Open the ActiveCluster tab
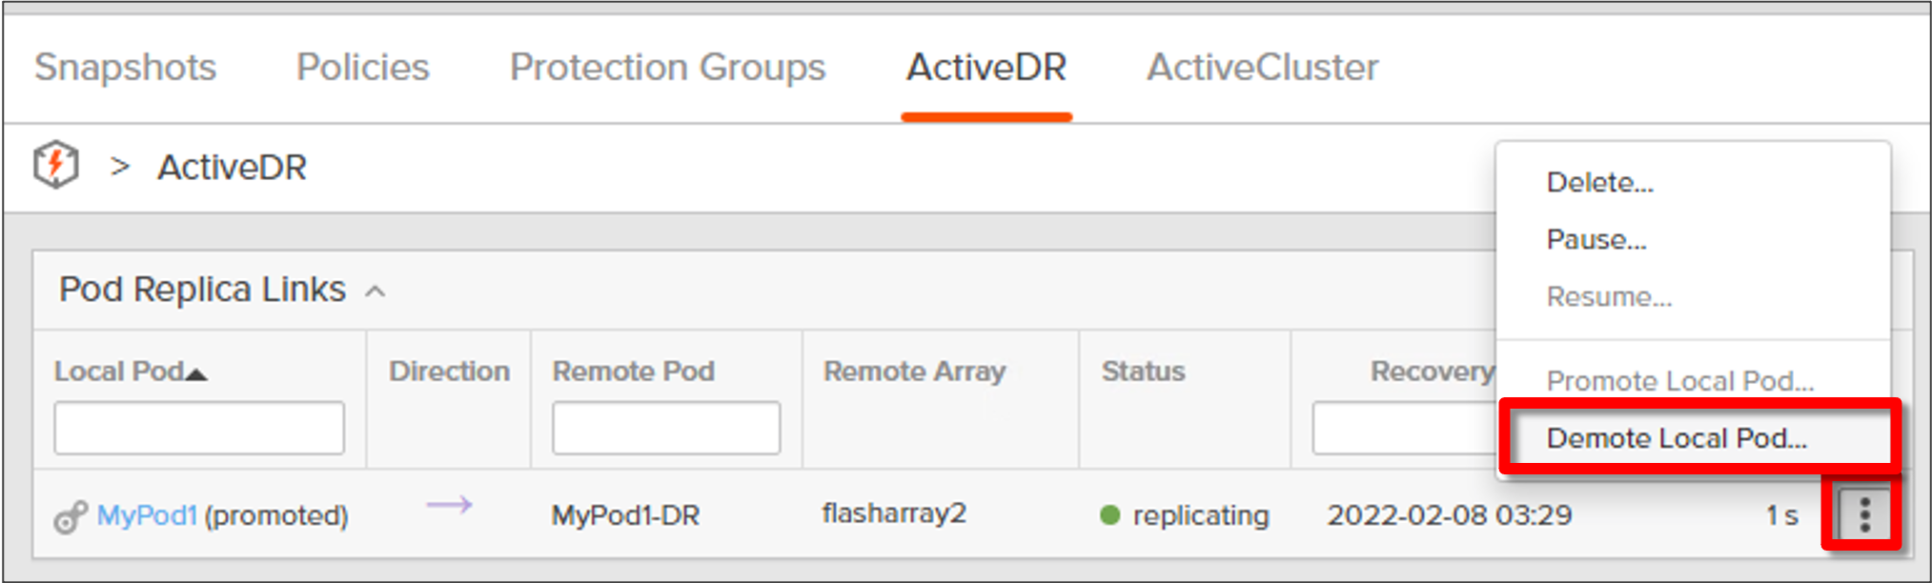 (1263, 68)
